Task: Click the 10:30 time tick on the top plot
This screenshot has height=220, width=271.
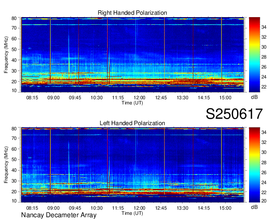Action: coord(96,98)
